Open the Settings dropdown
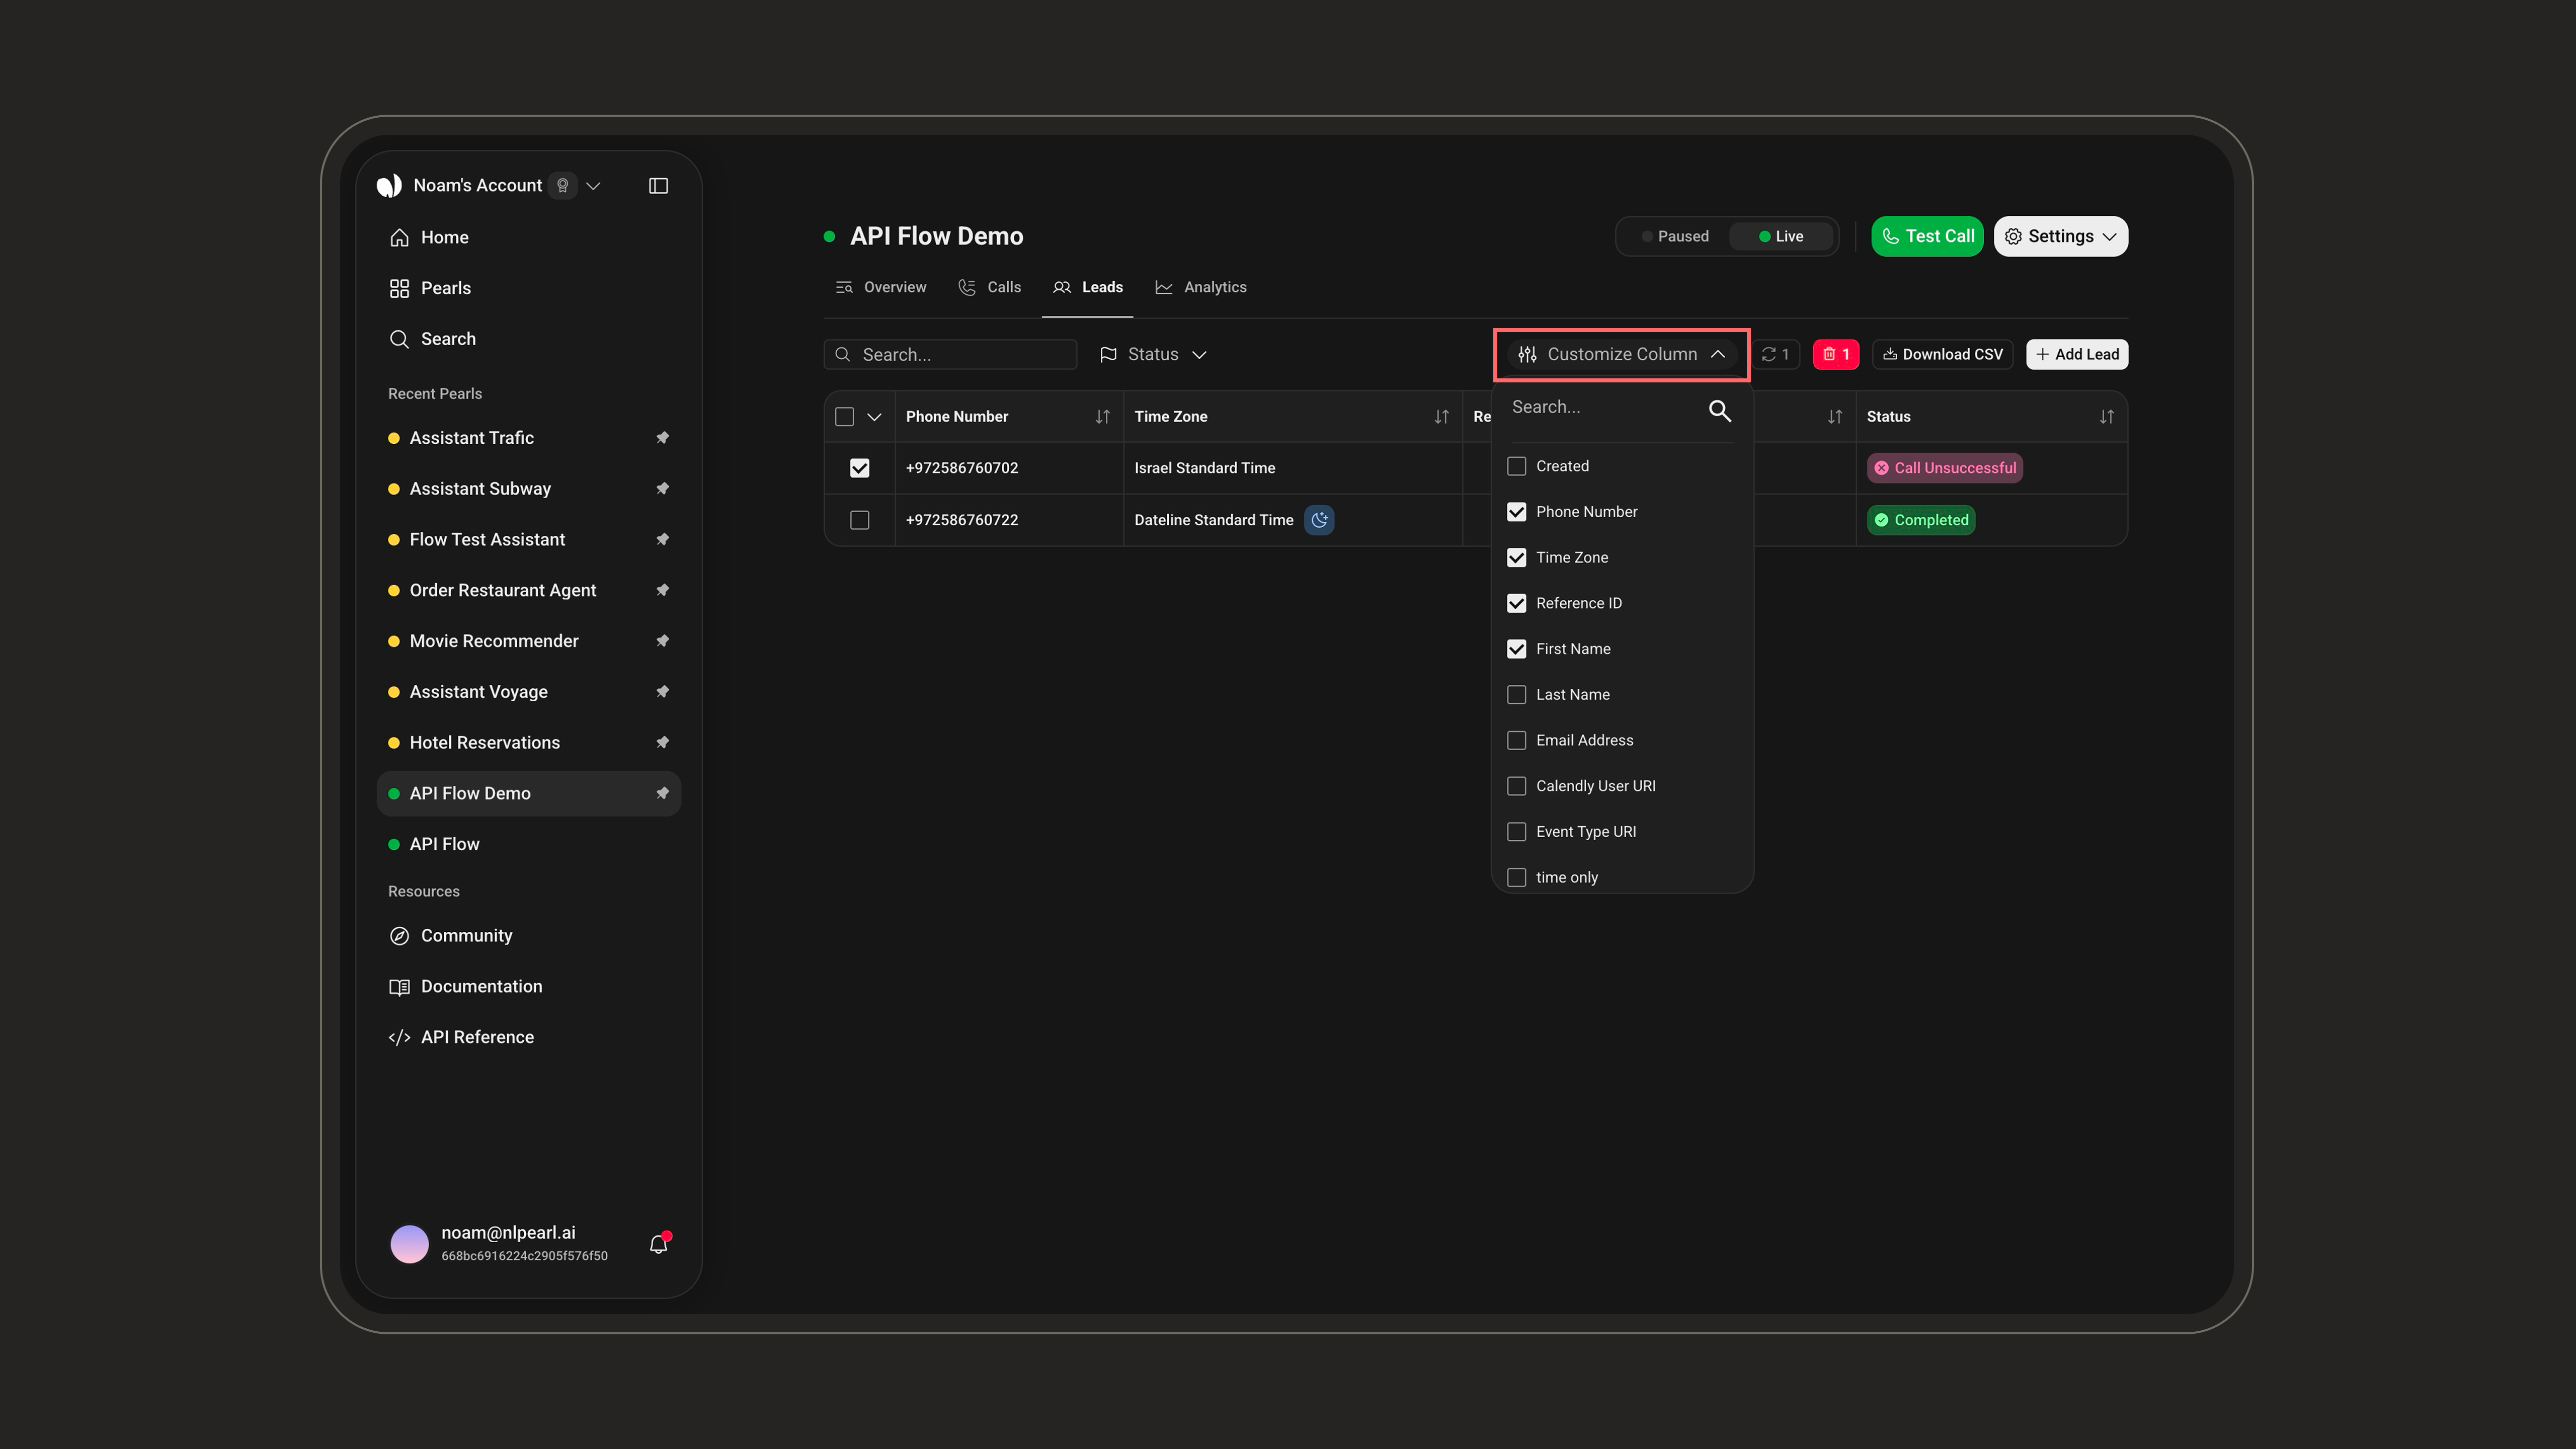2576x1449 pixels. click(x=2060, y=237)
